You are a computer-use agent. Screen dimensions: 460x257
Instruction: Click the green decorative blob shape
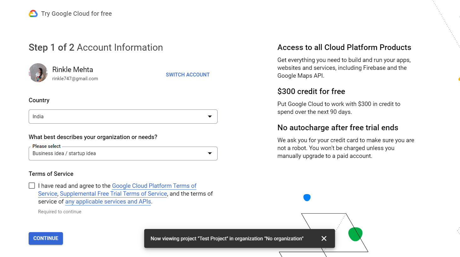[x=355, y=234]
